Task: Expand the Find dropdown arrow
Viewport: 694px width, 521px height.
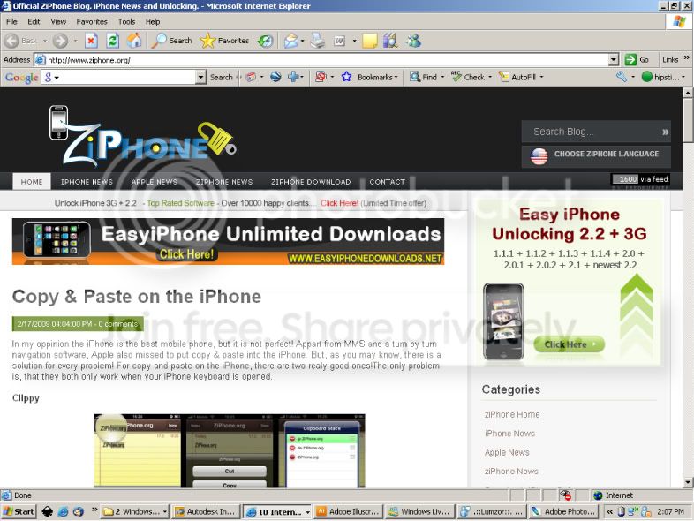Action: [442, 77]
